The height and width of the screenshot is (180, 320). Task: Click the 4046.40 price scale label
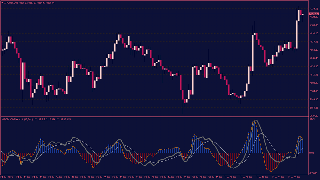314,58
